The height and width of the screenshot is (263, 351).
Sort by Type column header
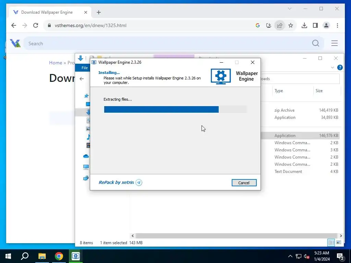293,91
